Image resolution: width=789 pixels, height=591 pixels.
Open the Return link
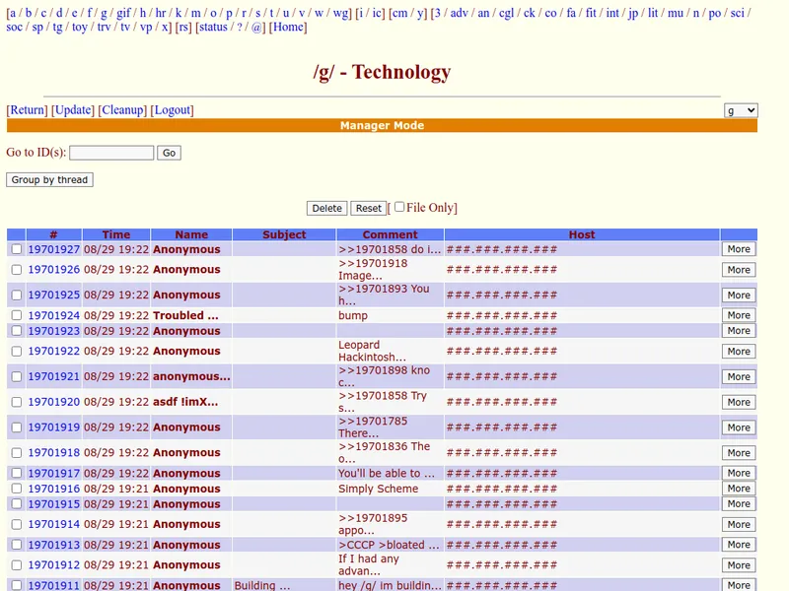(x=27, y=110)
